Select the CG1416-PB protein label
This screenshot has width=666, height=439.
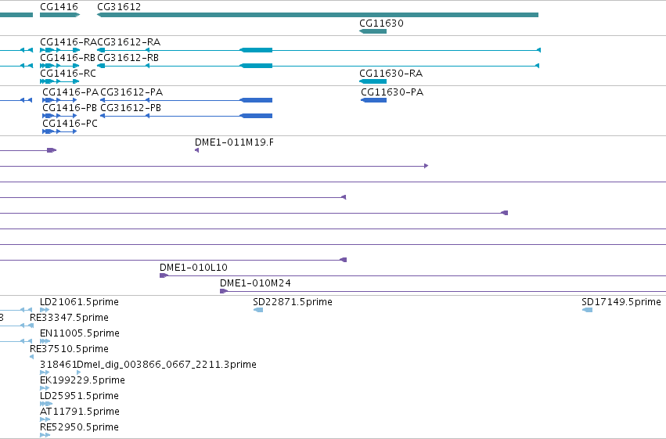[70, 108]
